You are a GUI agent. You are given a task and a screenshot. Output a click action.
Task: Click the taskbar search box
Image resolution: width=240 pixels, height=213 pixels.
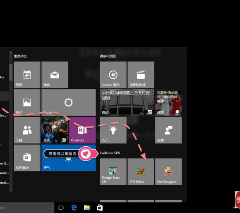tap(27, 208)
